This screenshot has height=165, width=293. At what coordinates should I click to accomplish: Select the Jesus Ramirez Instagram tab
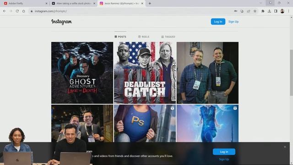point(121,3)
